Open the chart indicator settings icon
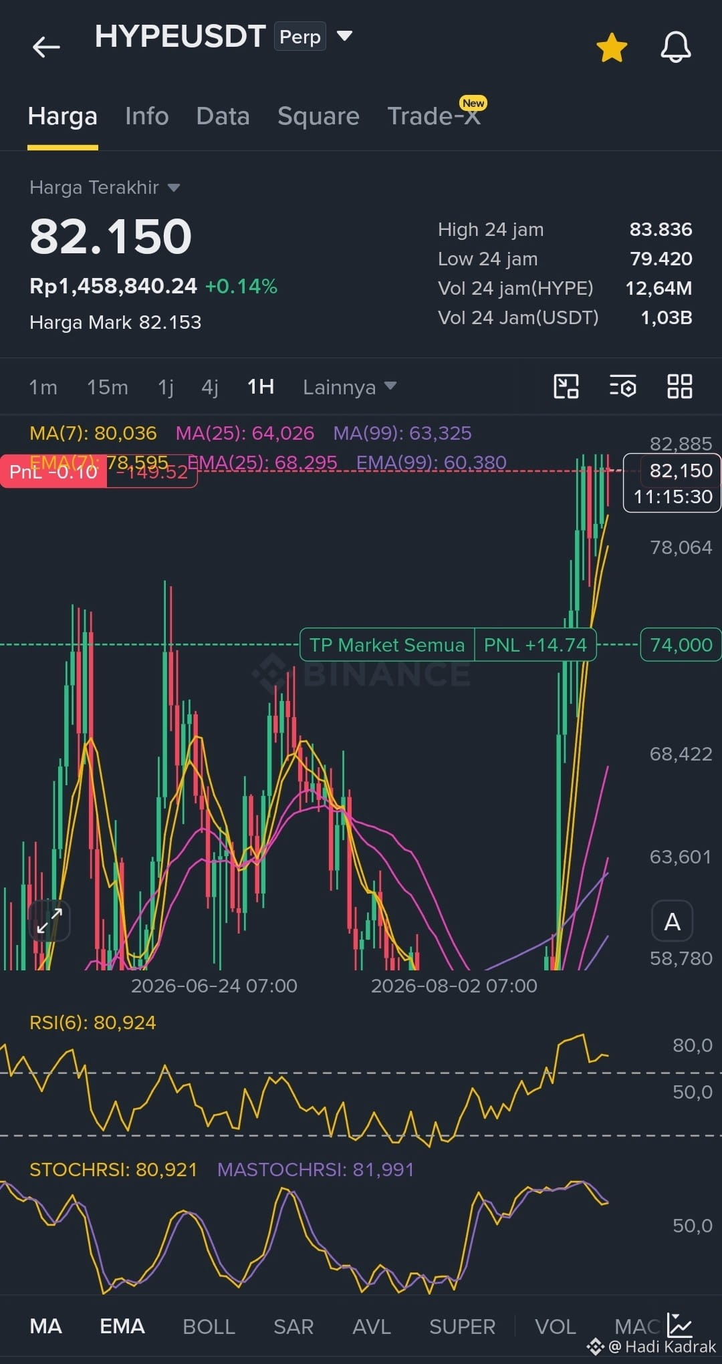This screenshot has width=722, height=1364. pos(623,386)
